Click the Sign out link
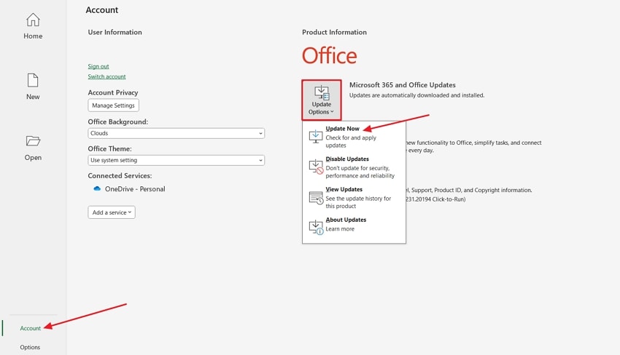 98,66
